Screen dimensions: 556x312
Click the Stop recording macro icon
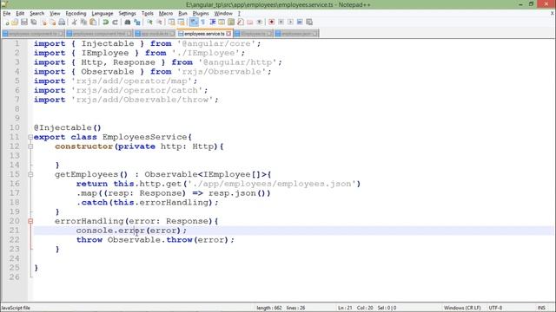(x=281, y=22)
